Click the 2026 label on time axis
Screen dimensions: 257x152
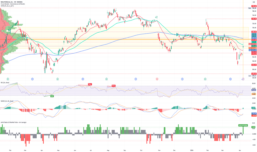pyautogui.click(x=192, y=150)
